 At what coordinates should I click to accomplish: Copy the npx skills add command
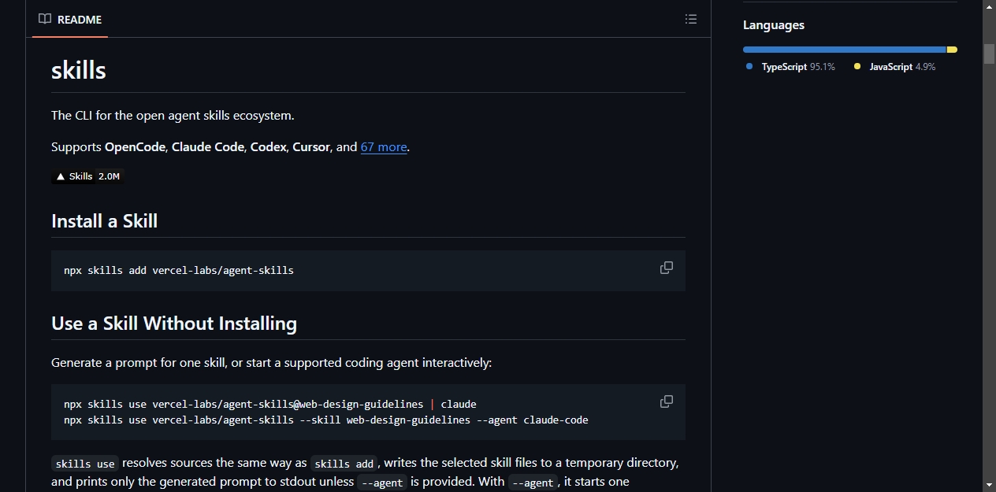tap(667, 268)
